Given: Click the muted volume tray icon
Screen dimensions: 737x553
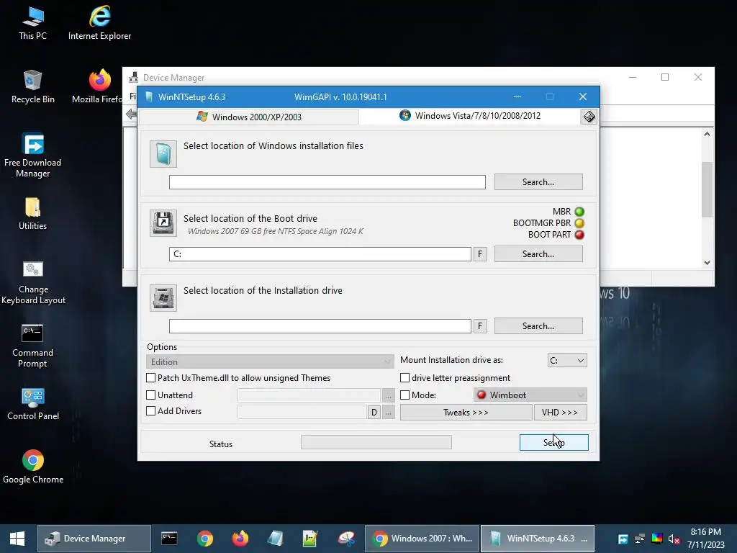Looking at the screenshot, I should 674,539.
